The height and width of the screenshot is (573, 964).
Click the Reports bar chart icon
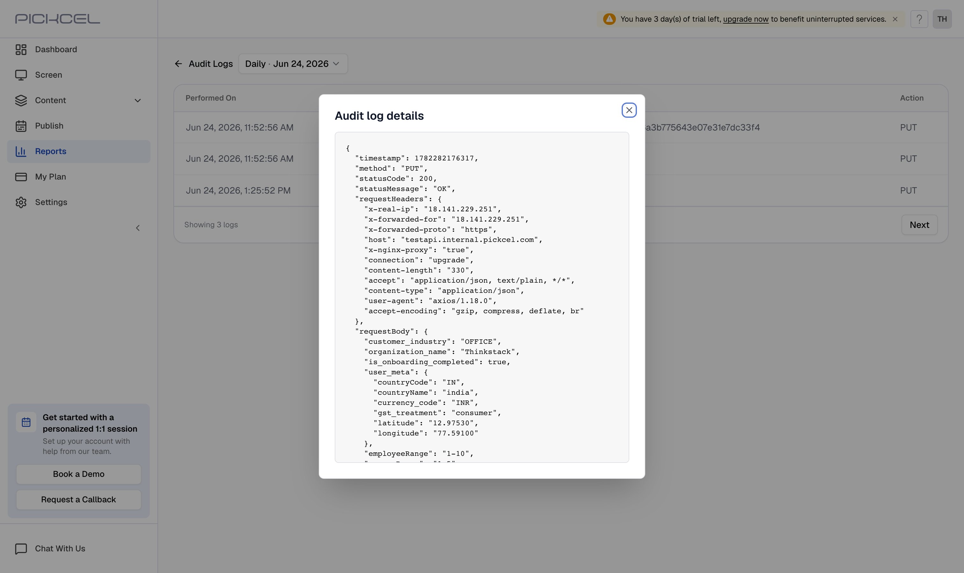click(x=21, y=151)
